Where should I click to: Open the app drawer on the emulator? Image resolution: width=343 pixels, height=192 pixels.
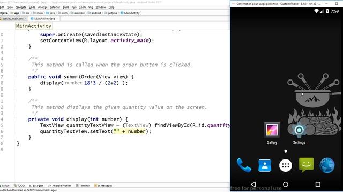[286, 165]
